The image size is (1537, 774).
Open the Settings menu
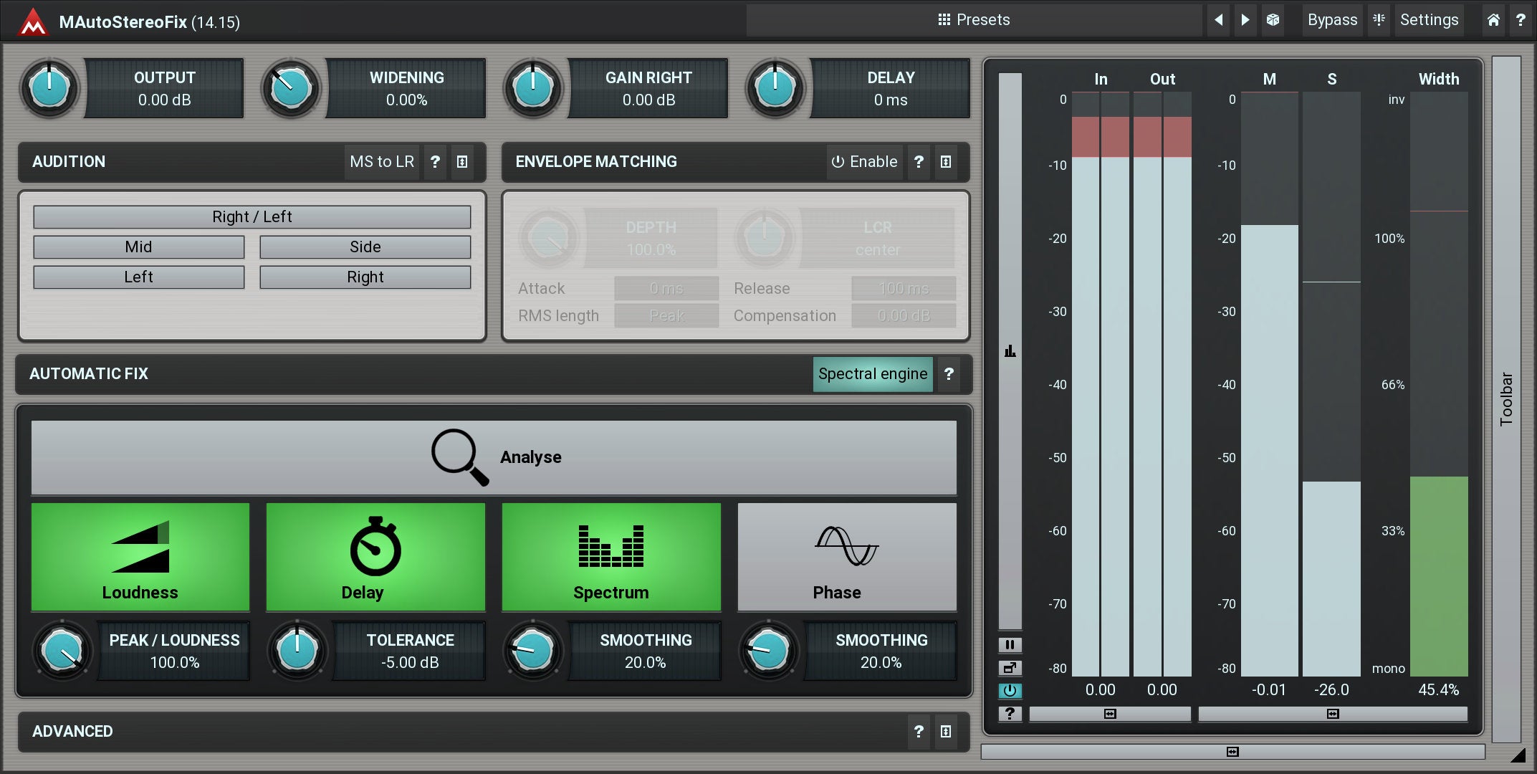click(1428, 20)
